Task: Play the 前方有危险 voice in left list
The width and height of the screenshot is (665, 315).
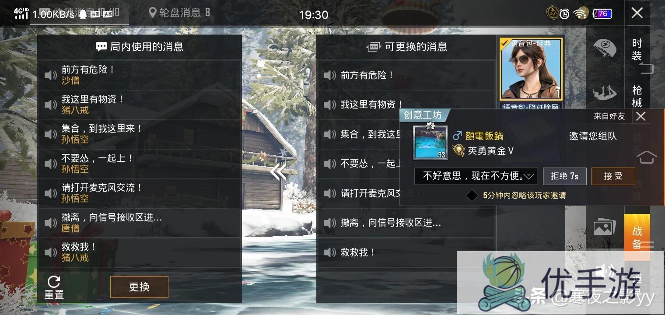Action: point(51,75)
